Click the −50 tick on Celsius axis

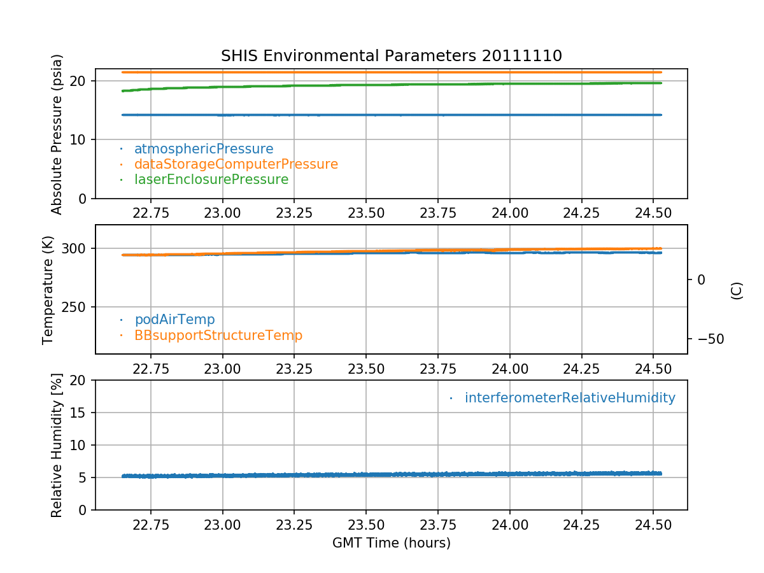tap(706, 338)
